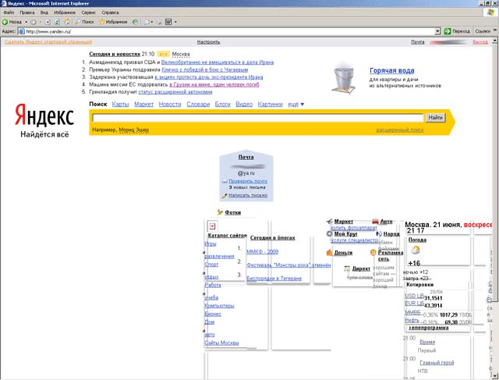Image resolution: width=499 pixels, height=380 pixels.
Task: Click the Refresh page icon
Action: (x=57, y=22)
